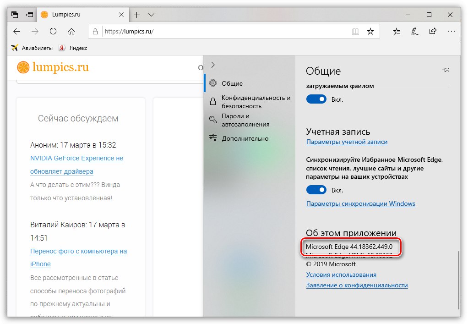The width and height of the screenshot is (468, 324).
Task: Click Аноним: 17 марта в 15:32 text
Action: coord(73,145)
